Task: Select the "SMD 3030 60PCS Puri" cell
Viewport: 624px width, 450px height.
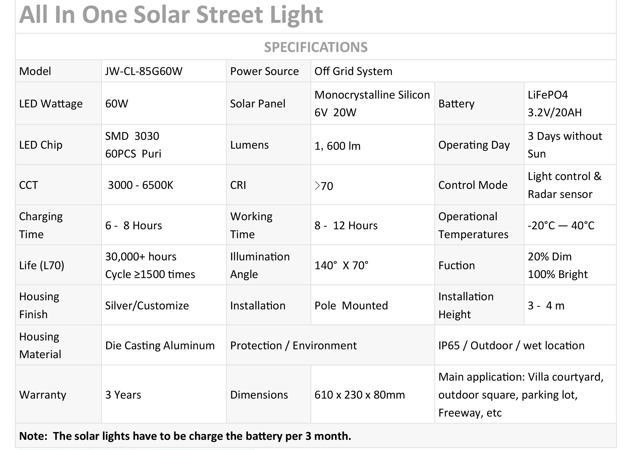Action: 133,145
